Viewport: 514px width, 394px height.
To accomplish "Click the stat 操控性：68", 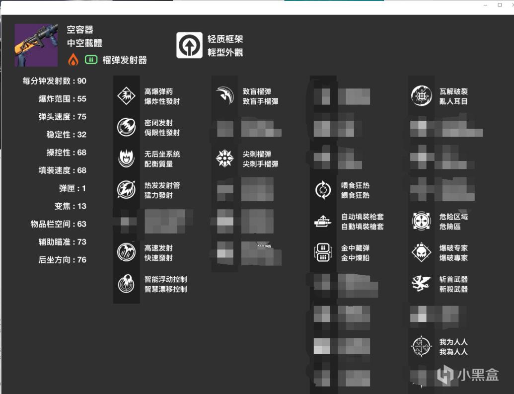I will [67, 153].
